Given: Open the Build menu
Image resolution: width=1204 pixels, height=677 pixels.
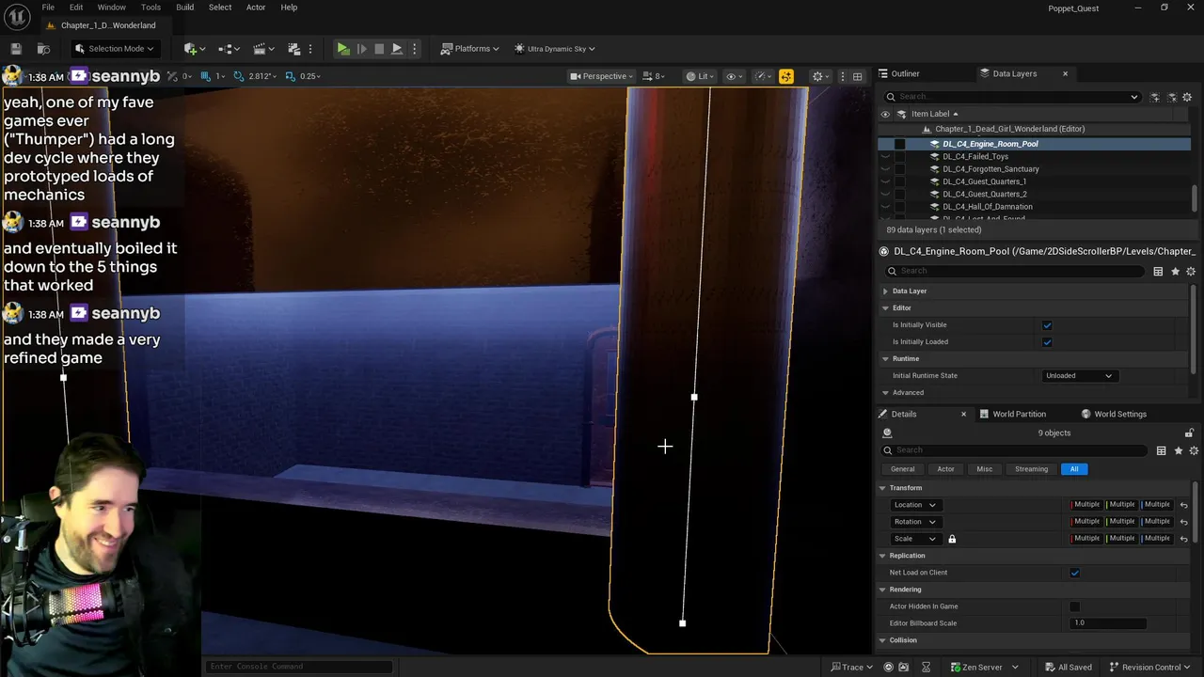Looking at the screenshot, I should (184, 8).
